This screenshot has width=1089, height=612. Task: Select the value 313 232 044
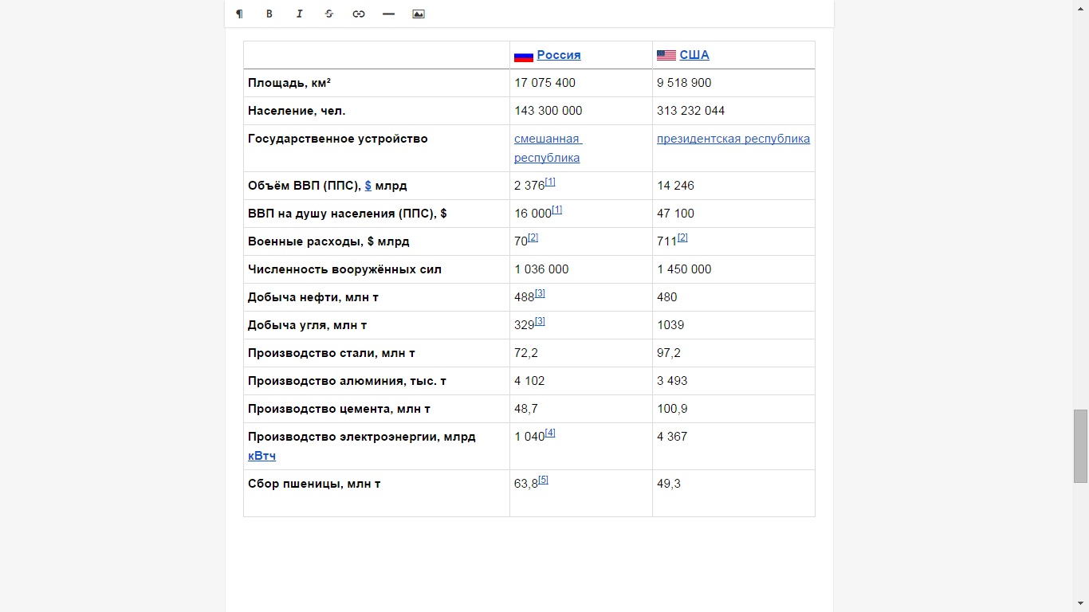[691, 111]
